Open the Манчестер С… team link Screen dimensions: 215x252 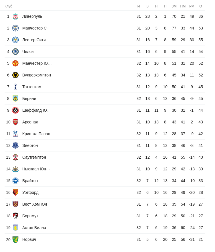click(x=36, y=28)
